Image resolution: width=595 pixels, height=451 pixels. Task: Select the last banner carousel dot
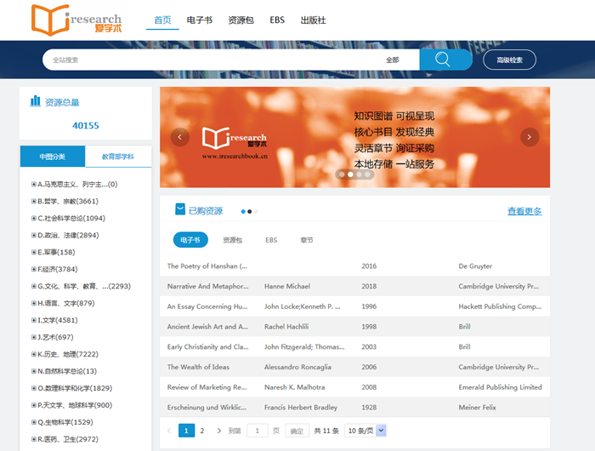(369, 174)
